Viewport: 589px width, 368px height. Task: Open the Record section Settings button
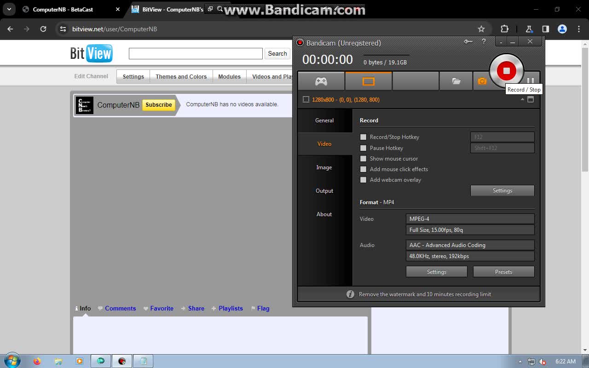coord(502,190)
